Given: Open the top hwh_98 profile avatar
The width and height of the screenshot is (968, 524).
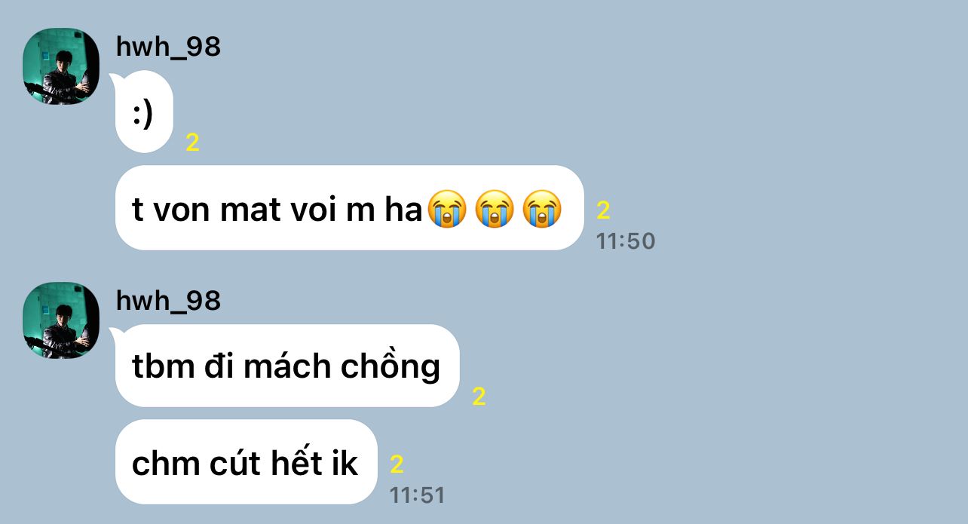Looking at the screenshot, I should click(61, 66).
